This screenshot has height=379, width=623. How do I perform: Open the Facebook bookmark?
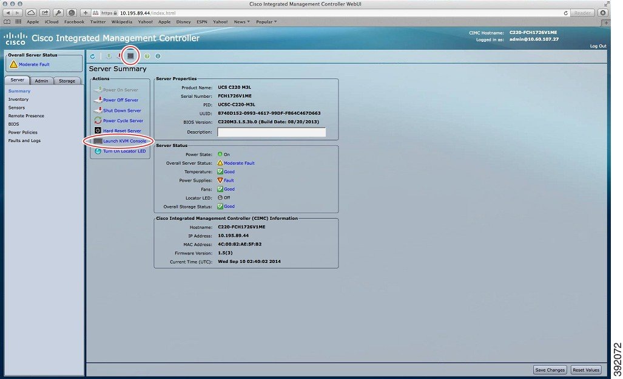click(74, 22)
